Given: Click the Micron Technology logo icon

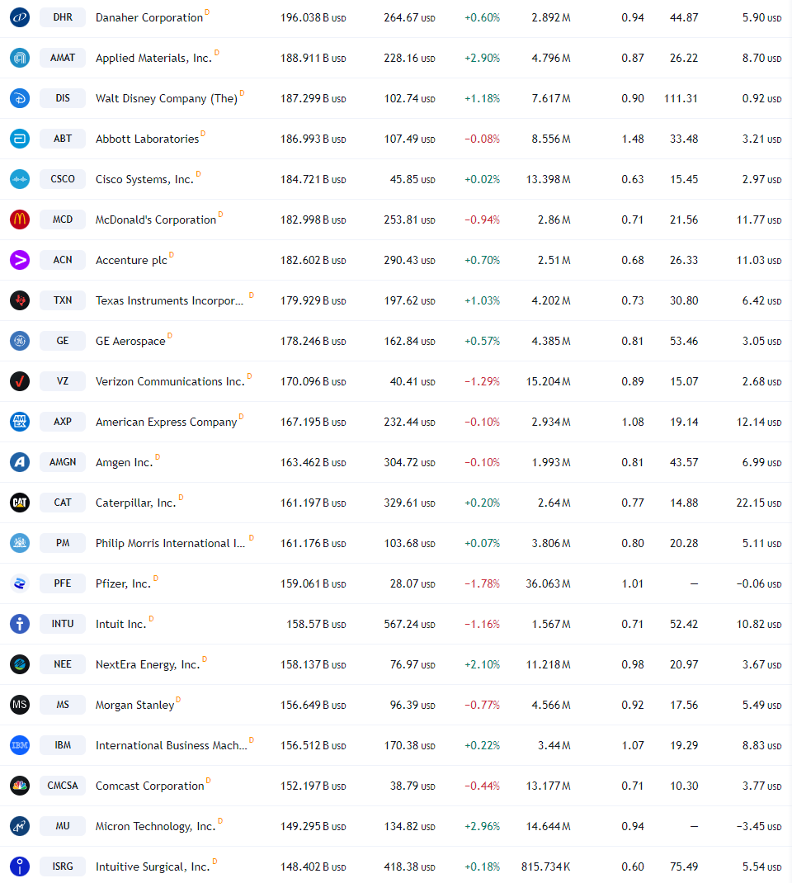Looking at the screenshot, I should [20, 826].
